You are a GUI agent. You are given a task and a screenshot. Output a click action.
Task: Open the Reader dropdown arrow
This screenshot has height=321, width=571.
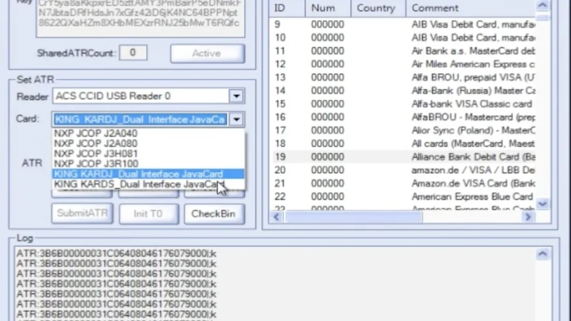coord(236,96)
